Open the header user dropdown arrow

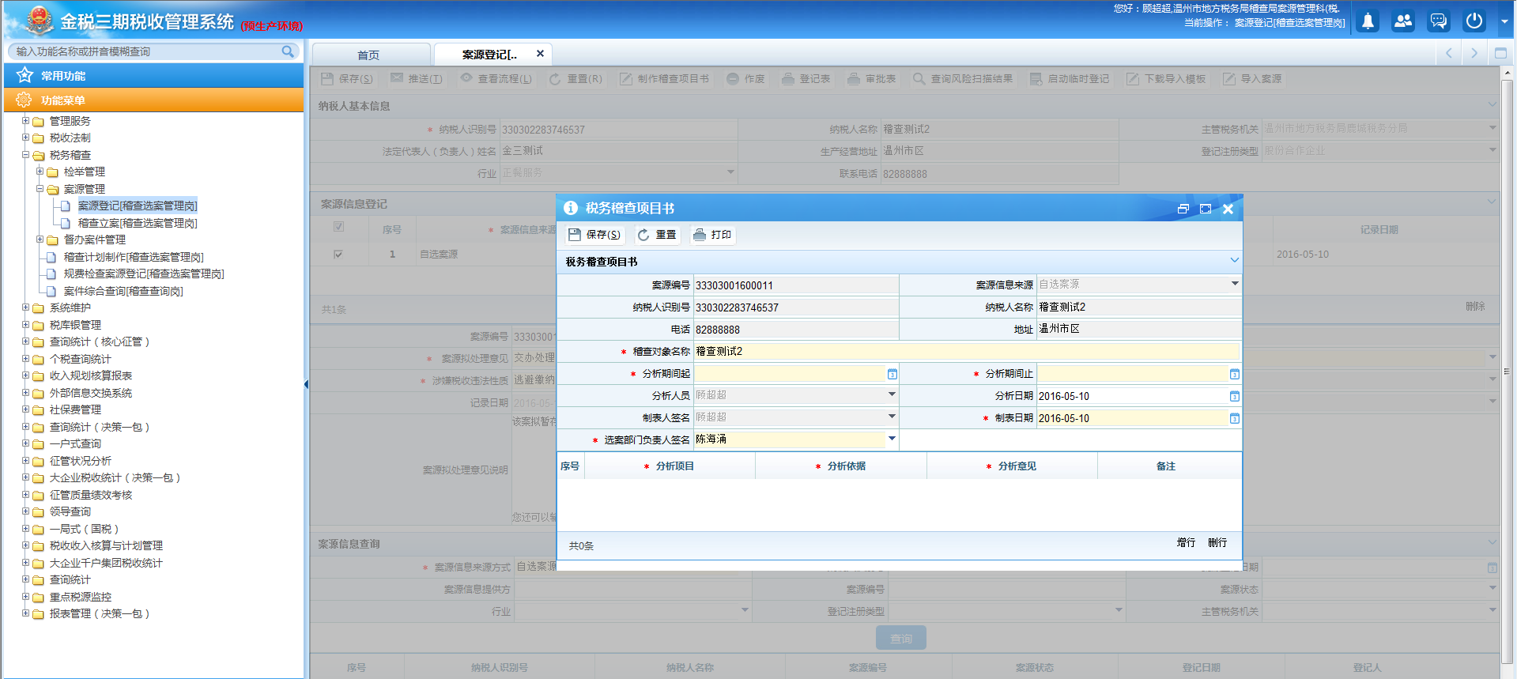[x=1504, y=22]
